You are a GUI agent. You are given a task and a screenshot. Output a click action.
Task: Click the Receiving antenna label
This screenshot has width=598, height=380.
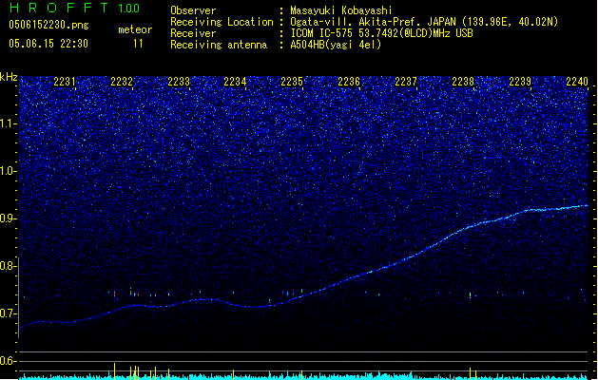(x=219, y=45)
